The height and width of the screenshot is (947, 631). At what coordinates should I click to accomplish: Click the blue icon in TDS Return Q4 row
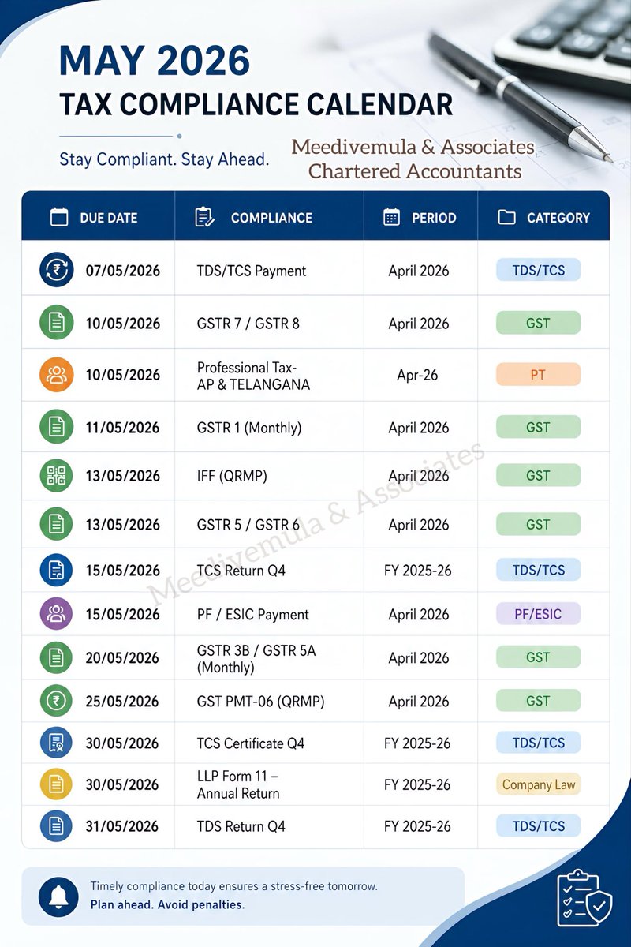coord(56,826)
